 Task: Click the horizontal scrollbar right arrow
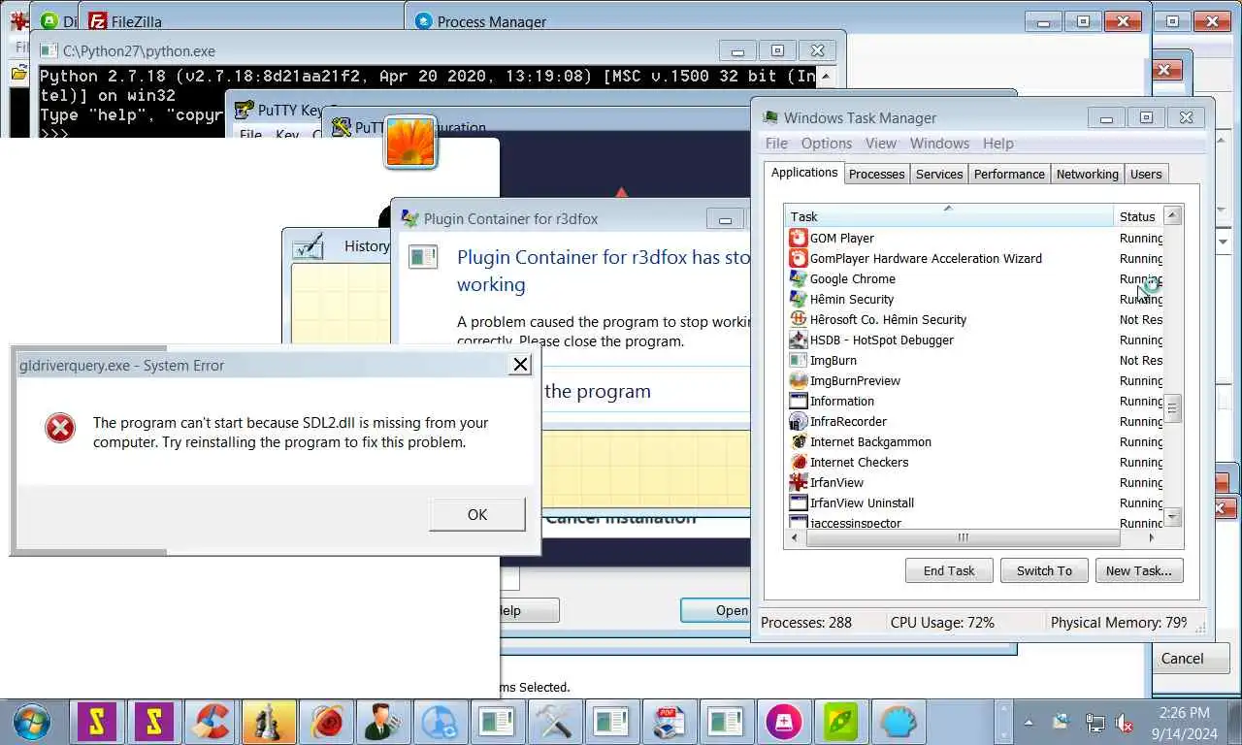(1152, 537)
